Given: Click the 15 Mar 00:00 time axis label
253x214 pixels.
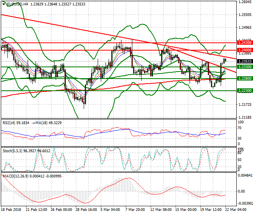Looking at the screenshot, I should [x=186, y=210].
